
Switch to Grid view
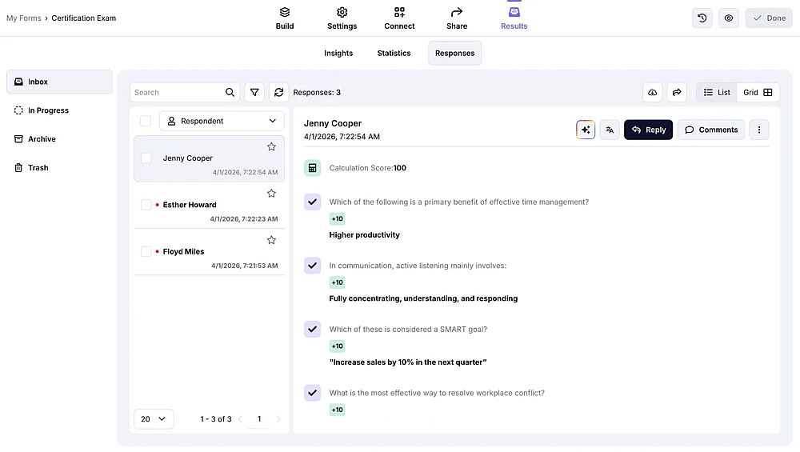click(758, 92)
